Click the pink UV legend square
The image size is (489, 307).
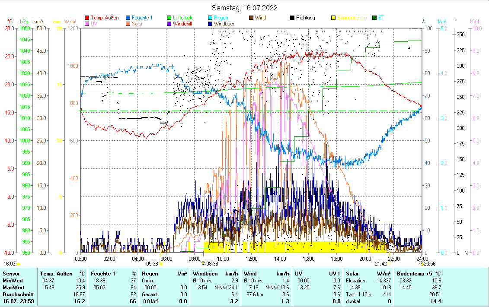87,24
